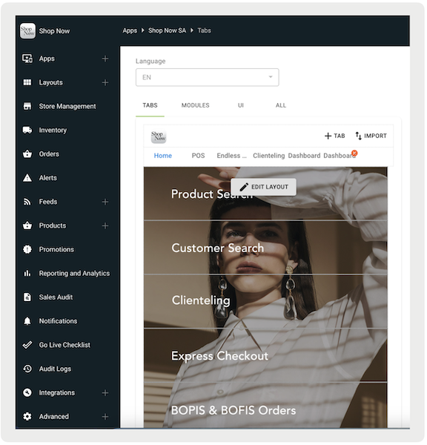The height and width of the screenshot is (445, 427).
Task: Click the Inventory truck icon
Action: (x=27, y=130)
